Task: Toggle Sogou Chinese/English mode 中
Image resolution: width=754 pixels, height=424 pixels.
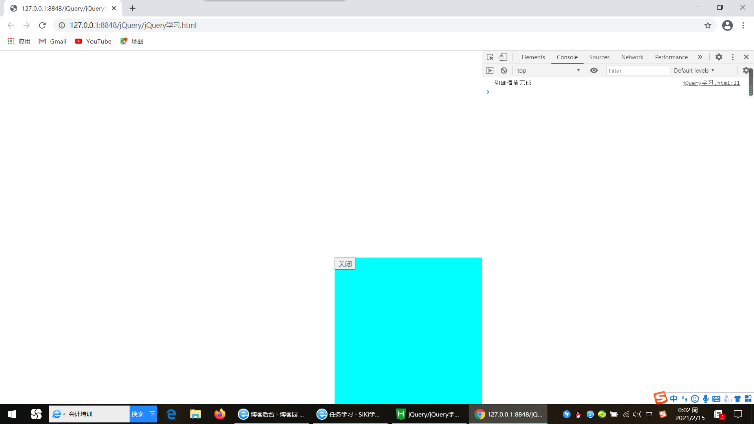Action: click(x=674, y=399)
